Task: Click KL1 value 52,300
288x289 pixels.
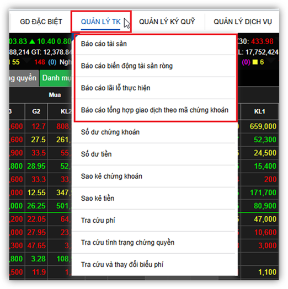Action: 265,140
